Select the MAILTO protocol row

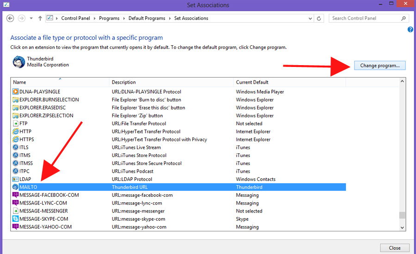click(x=179, y=187)
